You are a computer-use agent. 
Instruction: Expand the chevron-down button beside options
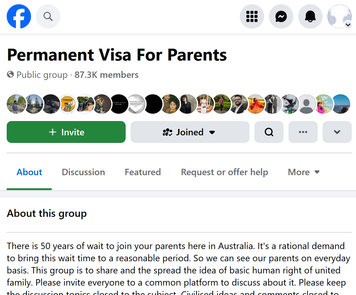337,132
